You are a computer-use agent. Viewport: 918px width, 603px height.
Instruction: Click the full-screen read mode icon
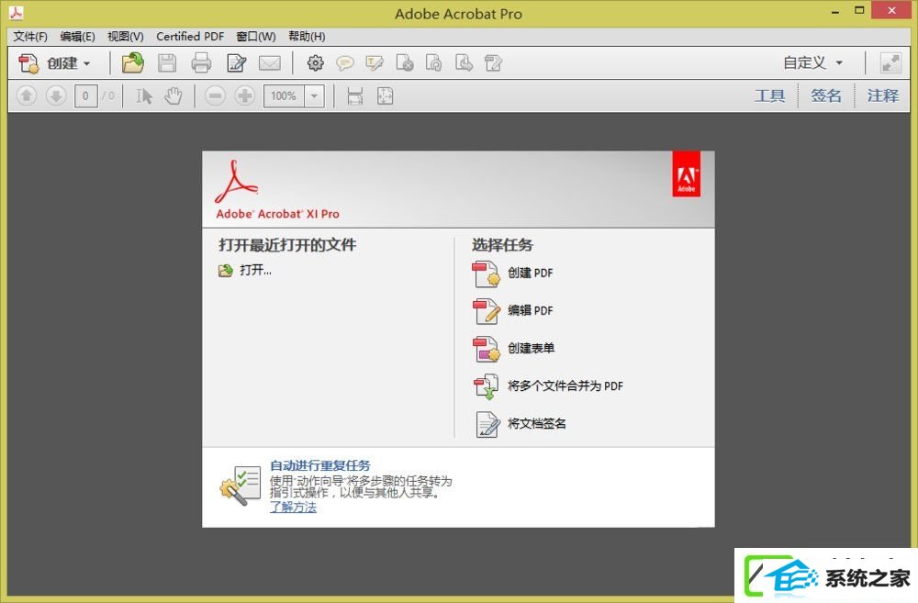[890, 62]
